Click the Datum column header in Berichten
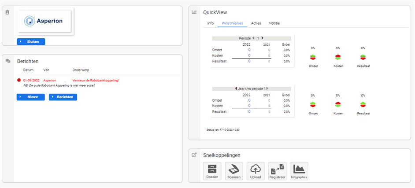This screenshot has height=188, width=415. pos(28,70)
